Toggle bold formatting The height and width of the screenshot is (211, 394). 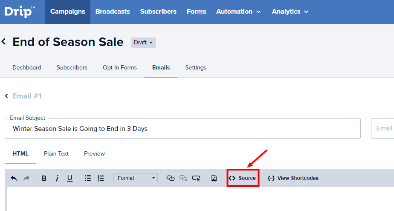tap(44, 178)
